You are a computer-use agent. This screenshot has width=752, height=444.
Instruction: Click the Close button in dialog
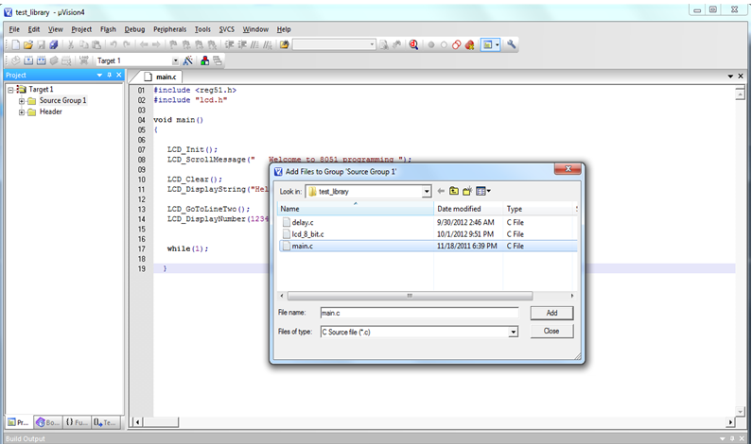[x=551, y=331]
